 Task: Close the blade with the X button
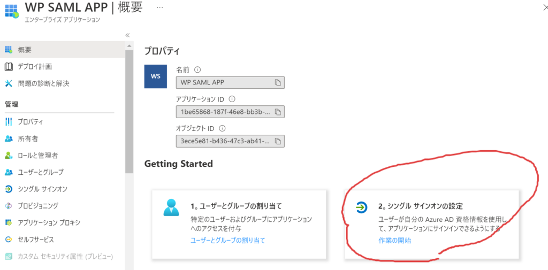[x=545, y=9]
